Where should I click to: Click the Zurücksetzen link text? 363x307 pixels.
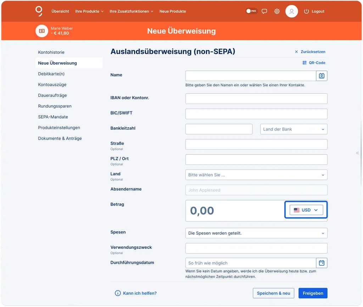[x=313, y=52]
